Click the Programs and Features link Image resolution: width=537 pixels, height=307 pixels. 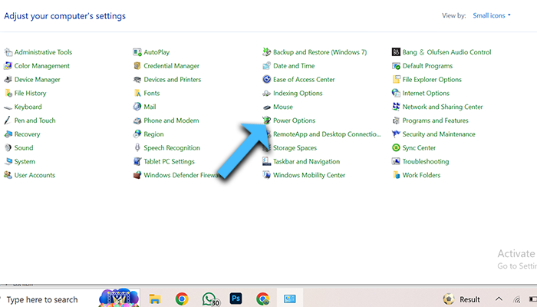click(x=435, y=120)
